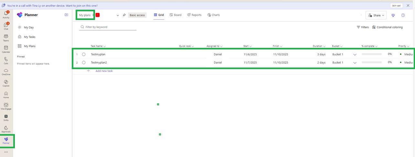The height and width of the screenshot is (157, 415).
Task: Open Conditional coloring options
Action: tap(387, 27)
